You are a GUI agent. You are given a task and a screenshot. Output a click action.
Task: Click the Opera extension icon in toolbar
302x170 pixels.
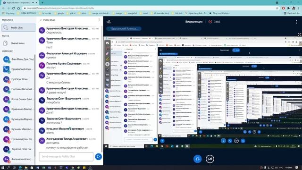[283, 8]
